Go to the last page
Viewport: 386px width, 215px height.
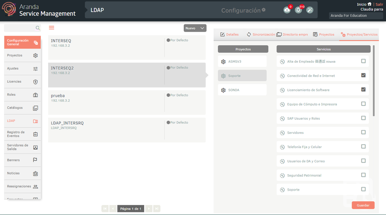click(157, 209)
